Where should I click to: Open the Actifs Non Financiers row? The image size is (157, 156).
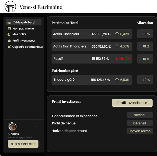pos(92,47)
